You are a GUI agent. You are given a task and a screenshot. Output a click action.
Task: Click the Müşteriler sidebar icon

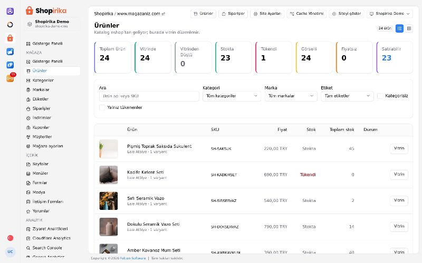(28, 137)
